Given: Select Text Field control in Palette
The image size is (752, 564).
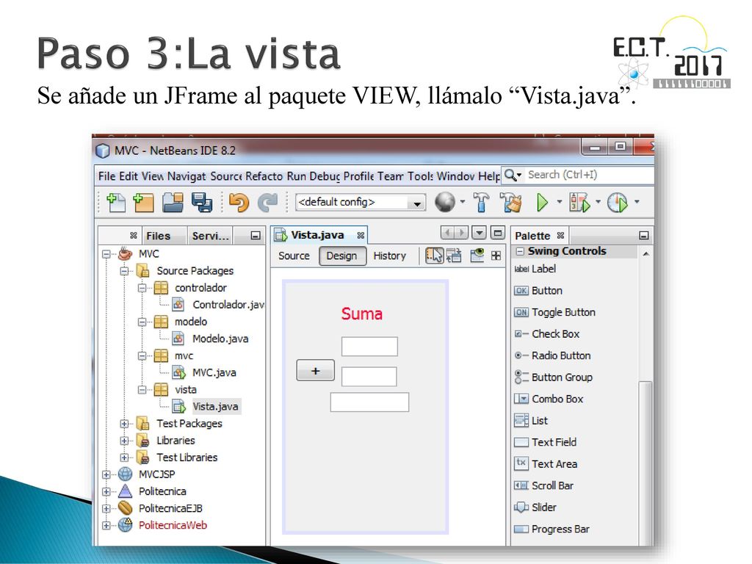Looking at the screenshot, I should pos(546,442).
